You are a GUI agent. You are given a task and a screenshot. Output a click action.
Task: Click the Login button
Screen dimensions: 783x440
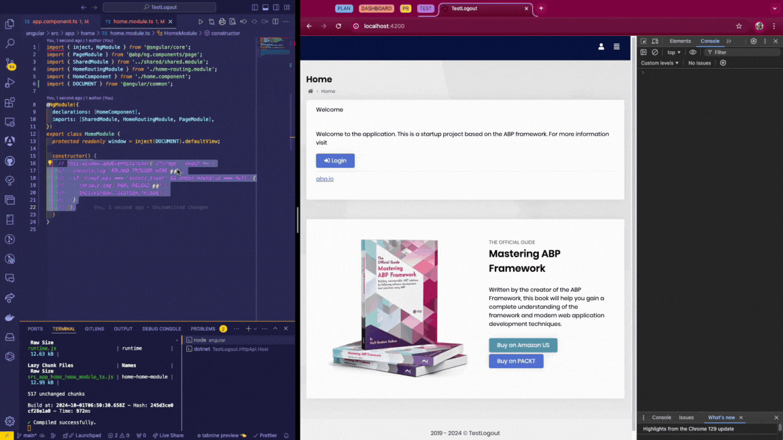(335, 161)
